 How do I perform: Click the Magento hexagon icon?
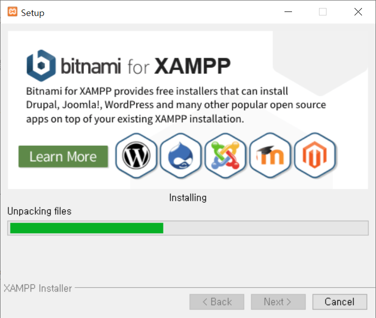pyautogui.click(x=314, y=156)
